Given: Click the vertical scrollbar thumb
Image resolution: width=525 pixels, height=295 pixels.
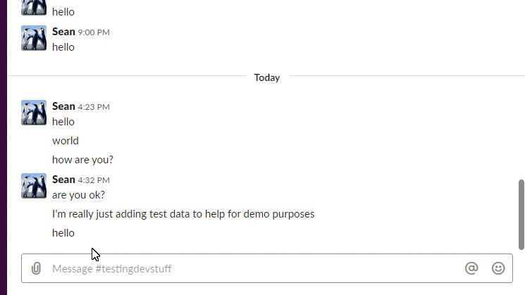Looking at the screenshot, I should click(521, 211).
